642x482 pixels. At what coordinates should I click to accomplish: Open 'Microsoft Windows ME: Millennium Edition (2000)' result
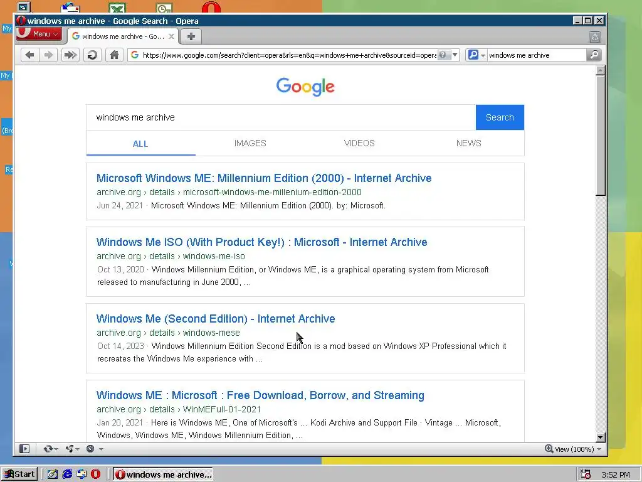tap(264, 178)
